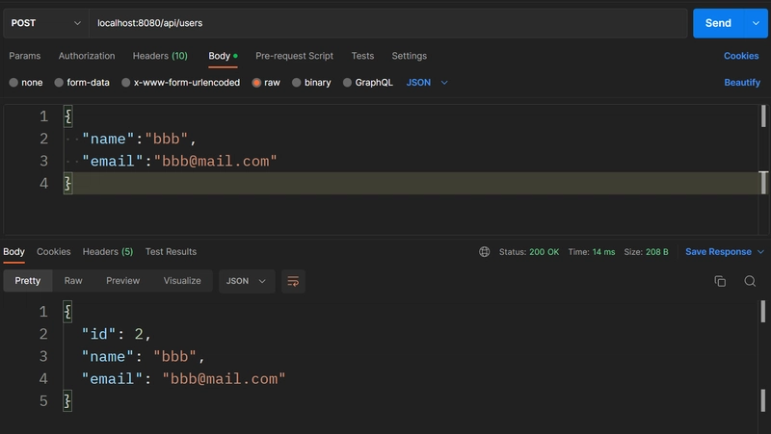
Task: Open the Cookies link at right
Action: [741, 56]
